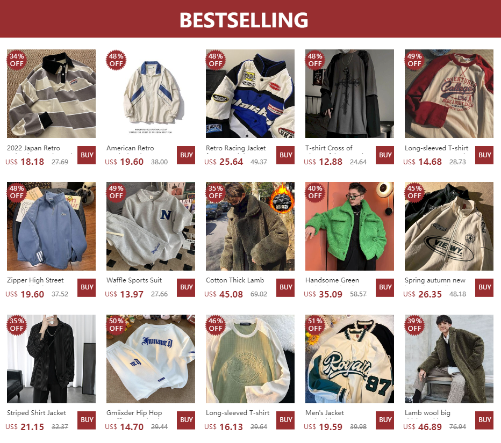Open the Gmiixder Hip Hop title link
The image size is (501, 443).
tap(134, 413)
